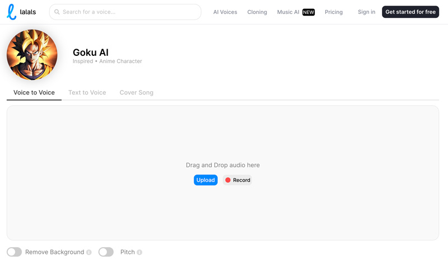The height and width of the screenshot is (265, 448).
Task: Enable the Remove Background toggle
Action: 15,252
